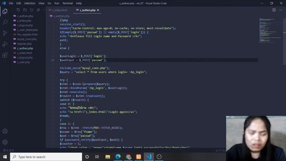Viewport: 286px width, 161px height.
Task: Open XAMPP from the taskbar
Action: (139, 157)
